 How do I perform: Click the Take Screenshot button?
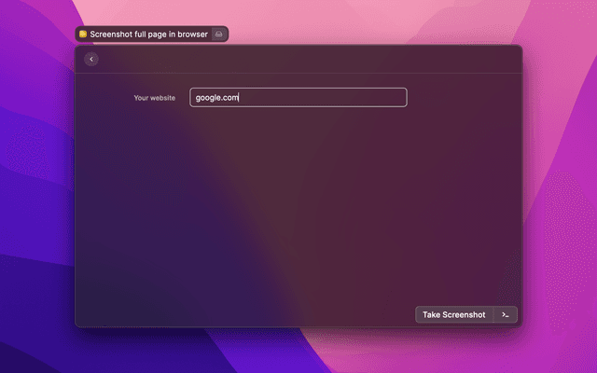(x=453, y=314)
